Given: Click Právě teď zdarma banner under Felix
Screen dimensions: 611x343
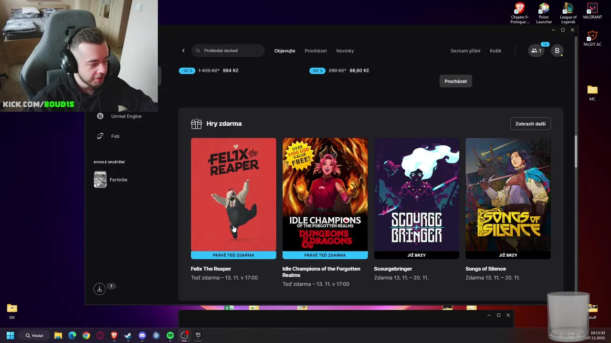Looking at the screenshot, I should point(233,255).
